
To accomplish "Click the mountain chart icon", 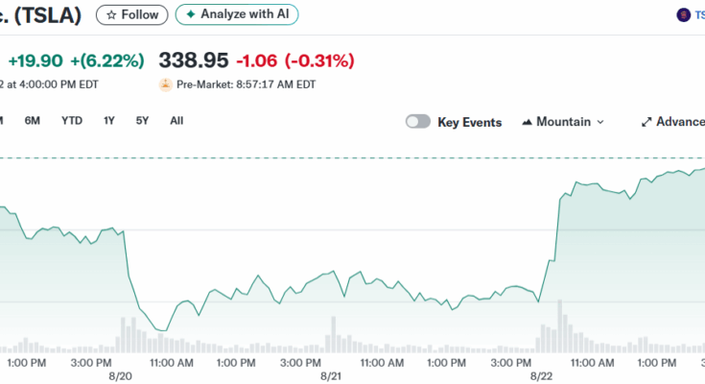I will (527, 122).
